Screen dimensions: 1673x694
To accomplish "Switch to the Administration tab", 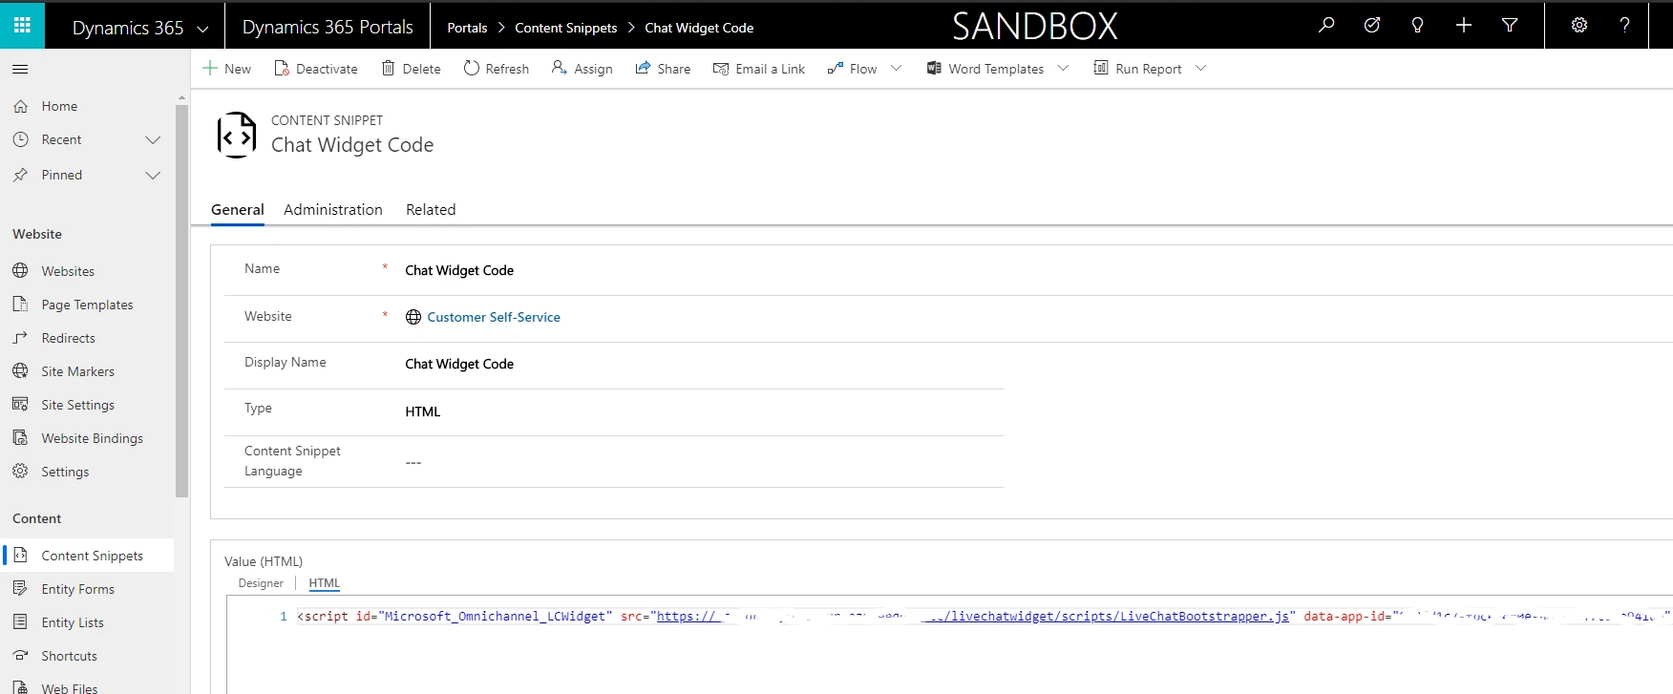I will tap(332, 209).
